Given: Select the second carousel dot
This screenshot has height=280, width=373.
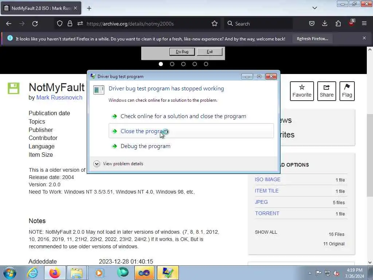Looking at the screenshot, I should coord(172,64).
